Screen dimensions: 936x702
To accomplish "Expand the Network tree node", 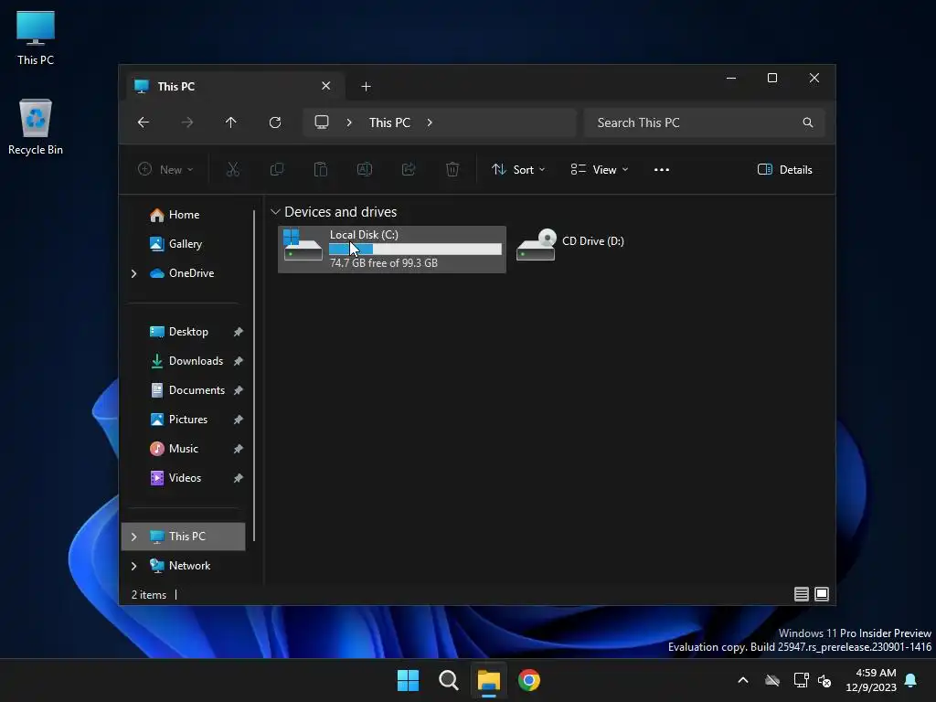I will (133, 566).
